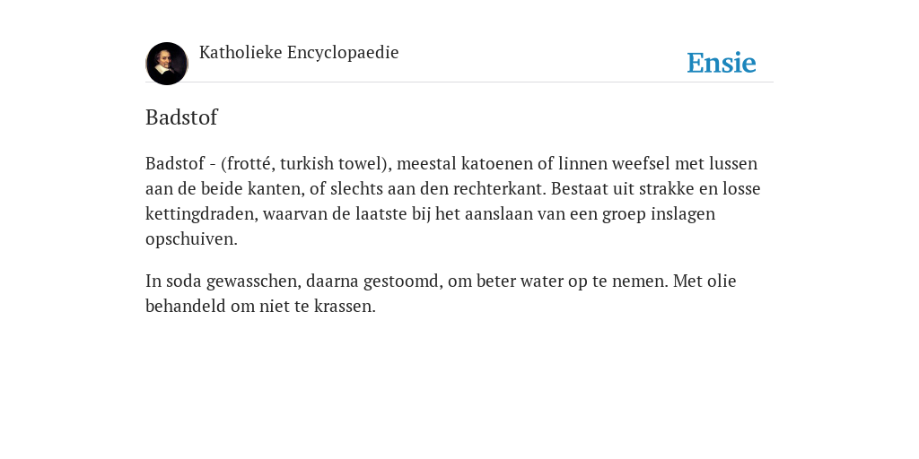Click the horizontal divider under the header
This screenshot has width=919, height=459.
coord(459,82)
